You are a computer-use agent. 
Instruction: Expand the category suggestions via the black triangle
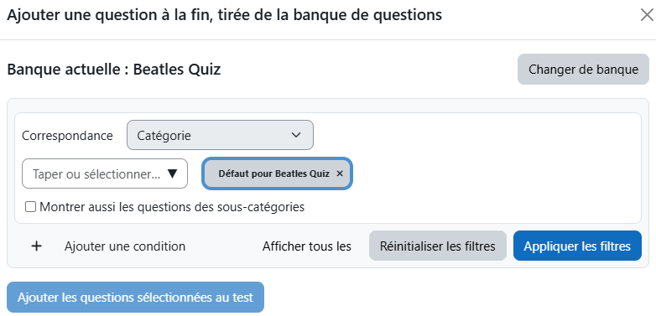point(173,174)
